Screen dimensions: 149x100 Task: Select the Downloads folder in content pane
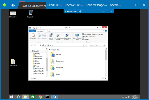point(57,68)
